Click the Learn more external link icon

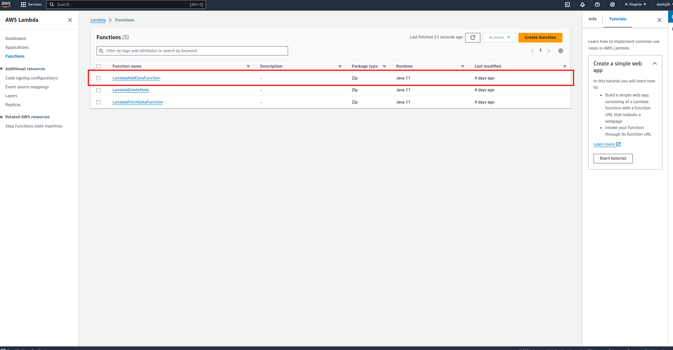pyautogui.click(x=618, y=144)
